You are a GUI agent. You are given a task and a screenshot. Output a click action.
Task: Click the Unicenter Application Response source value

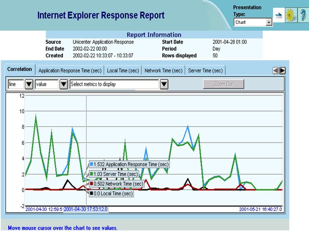[103, 42]
